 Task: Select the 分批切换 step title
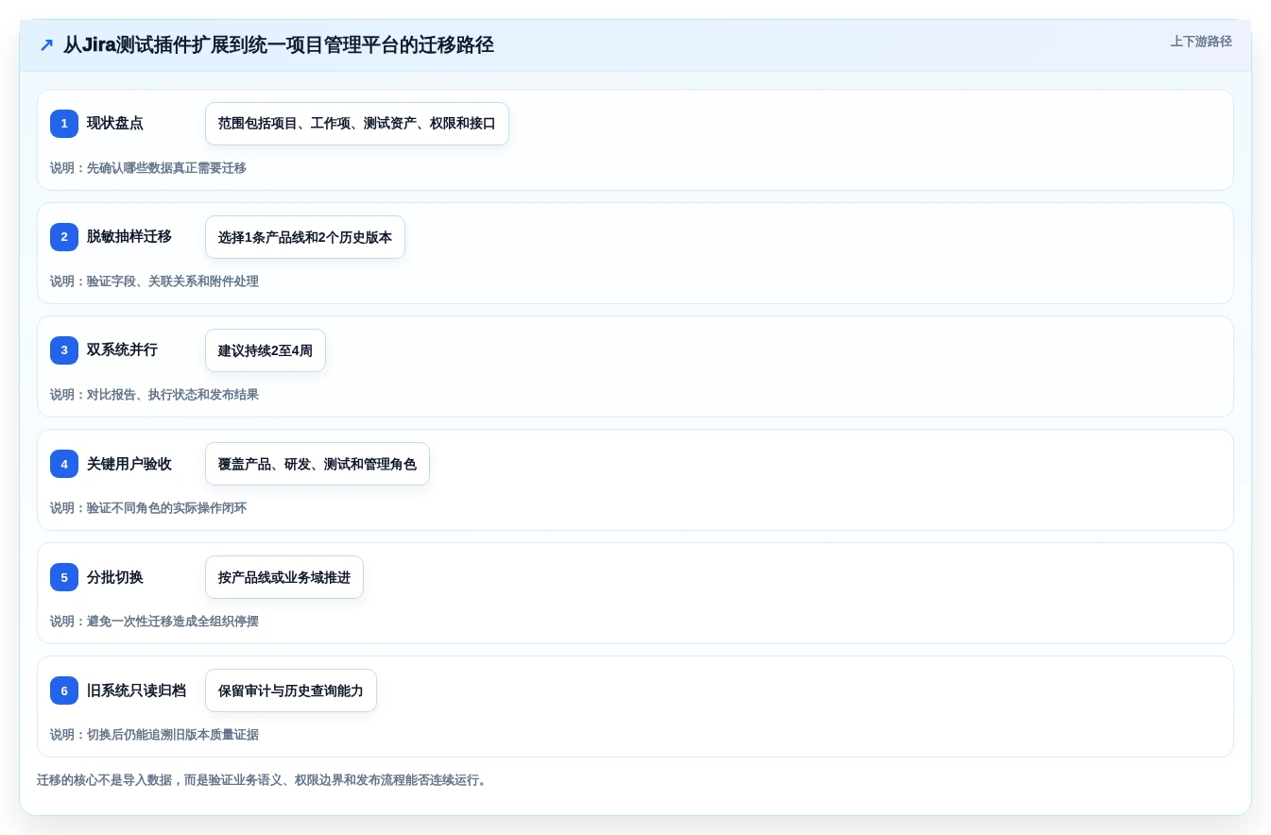[x=115, y=577]
